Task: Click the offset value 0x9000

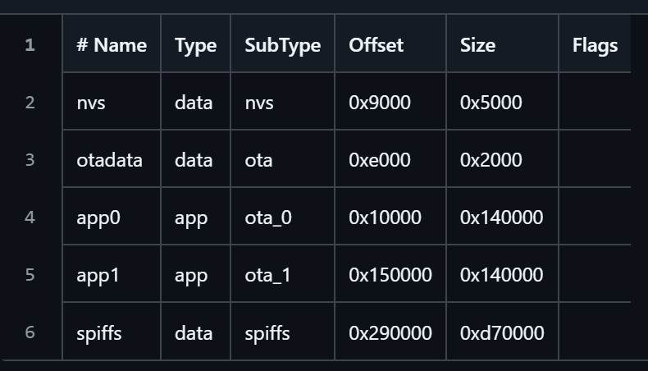Action: tap(379, 103)
